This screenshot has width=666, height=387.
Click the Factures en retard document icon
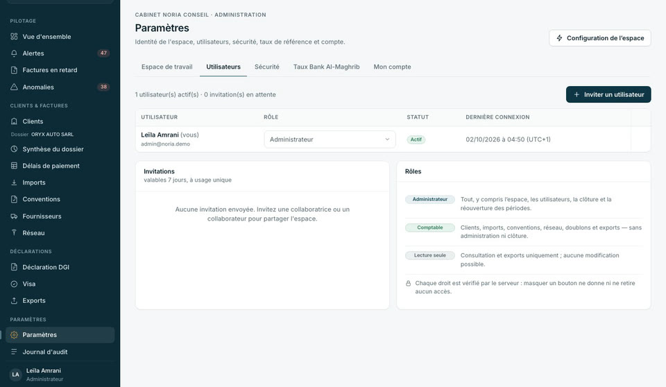14,70
